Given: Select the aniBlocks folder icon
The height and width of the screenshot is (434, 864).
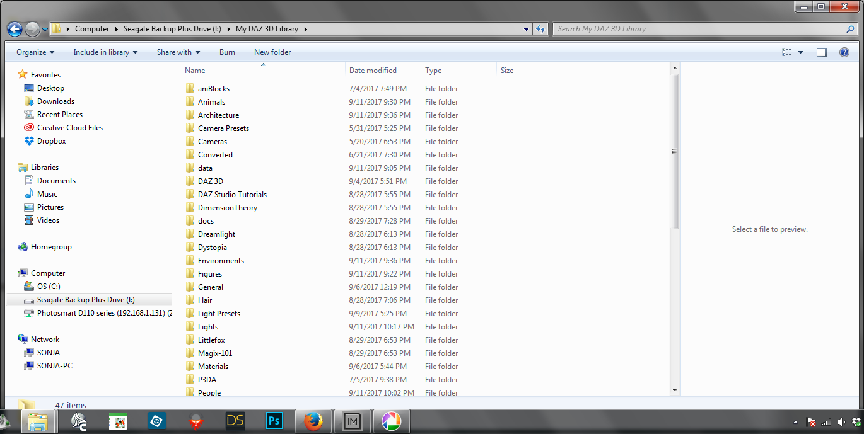Looking at the screenshot, I should click(190, 89).
